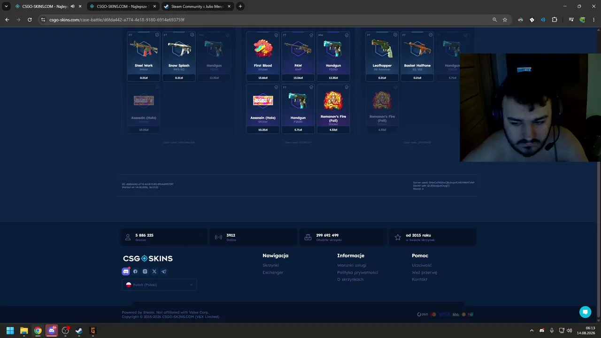Click the 13.86zł price on First Blood
The height and width of the screenshot is (338, 601).
click(263, 78)
